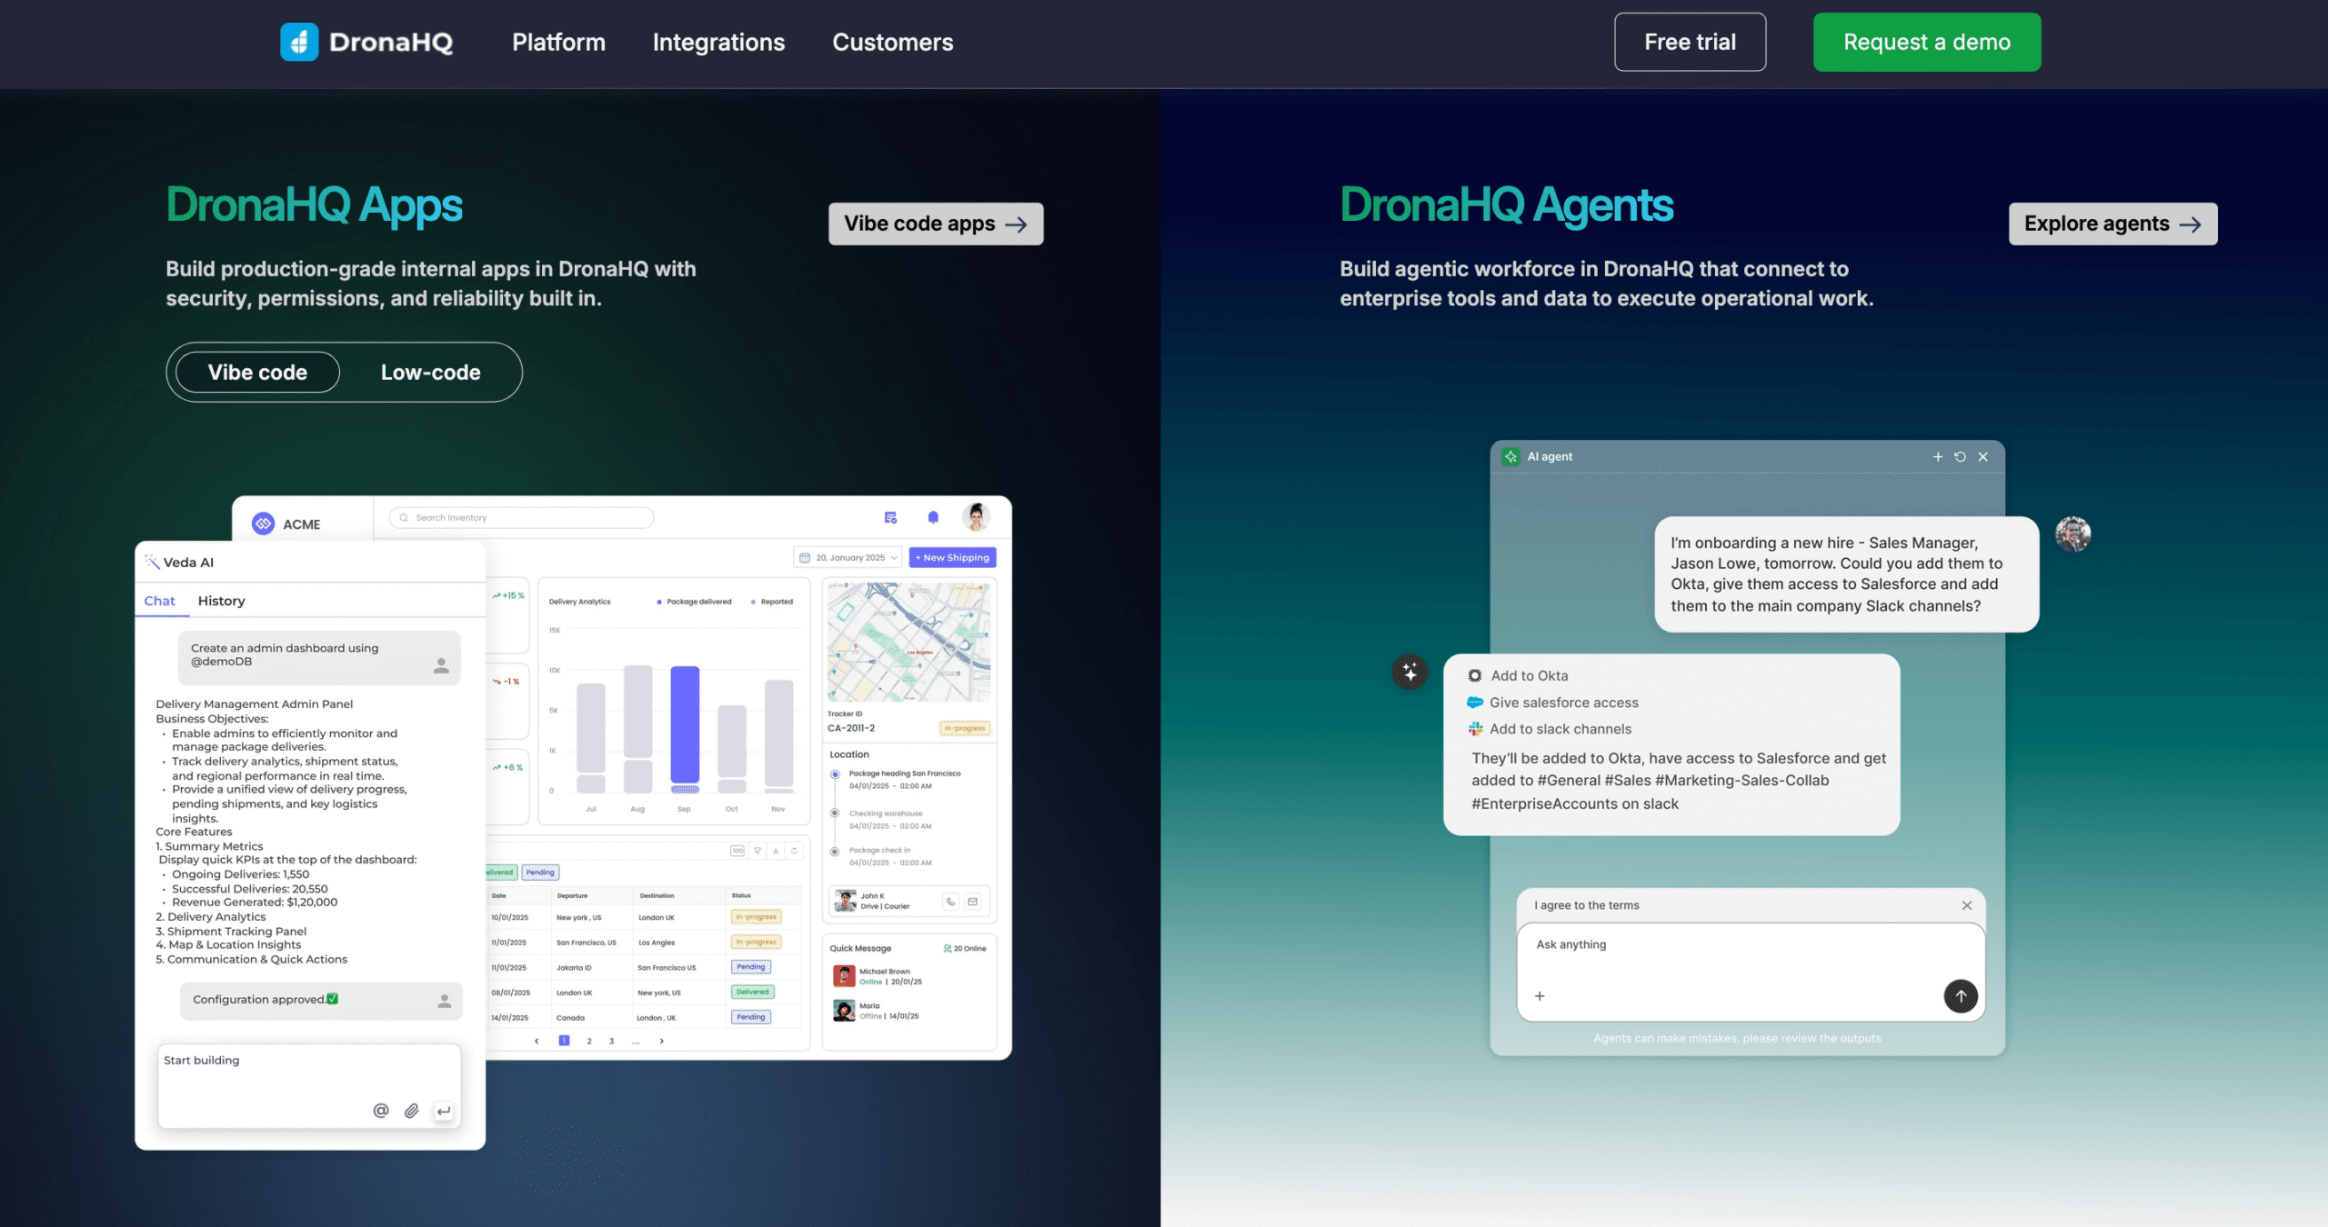Screen dimensions: 2328x1227
Task: Switch to the Low-code toggle option
Action: click(430, 372)
